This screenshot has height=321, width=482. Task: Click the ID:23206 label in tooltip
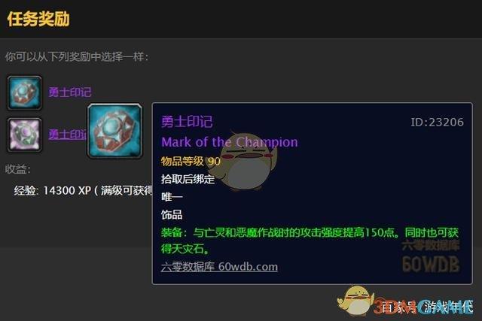437,122
